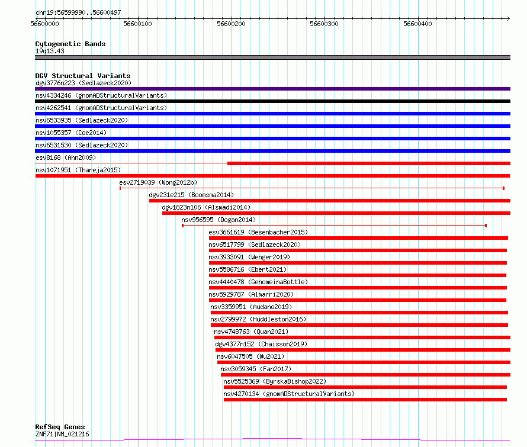Image resolution: width=527 pixels, height=447 pixels.
Task: Select the black nsv4334246 variant bar
Action: point(272,101)
